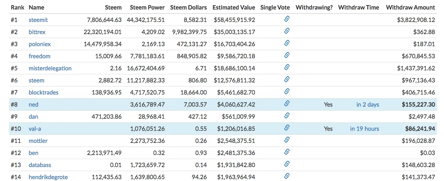Open the mottler account link

click(x=38, y=141)
